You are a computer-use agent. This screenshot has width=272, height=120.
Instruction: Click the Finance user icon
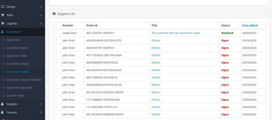point(3,112)
